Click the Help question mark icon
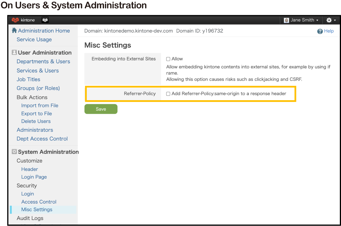The width and height of the screenshot is (341, 226). click(x=320, y=31)
